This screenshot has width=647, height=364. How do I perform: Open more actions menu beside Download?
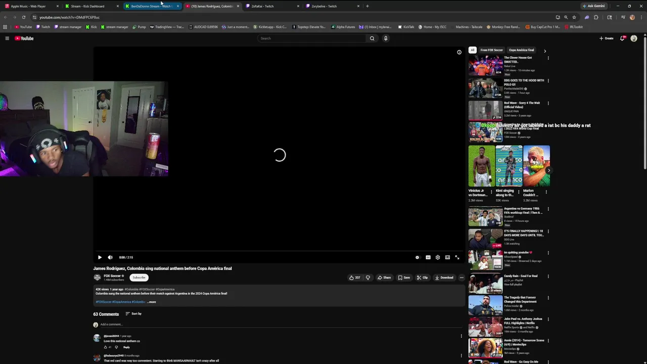click(461, 278)
